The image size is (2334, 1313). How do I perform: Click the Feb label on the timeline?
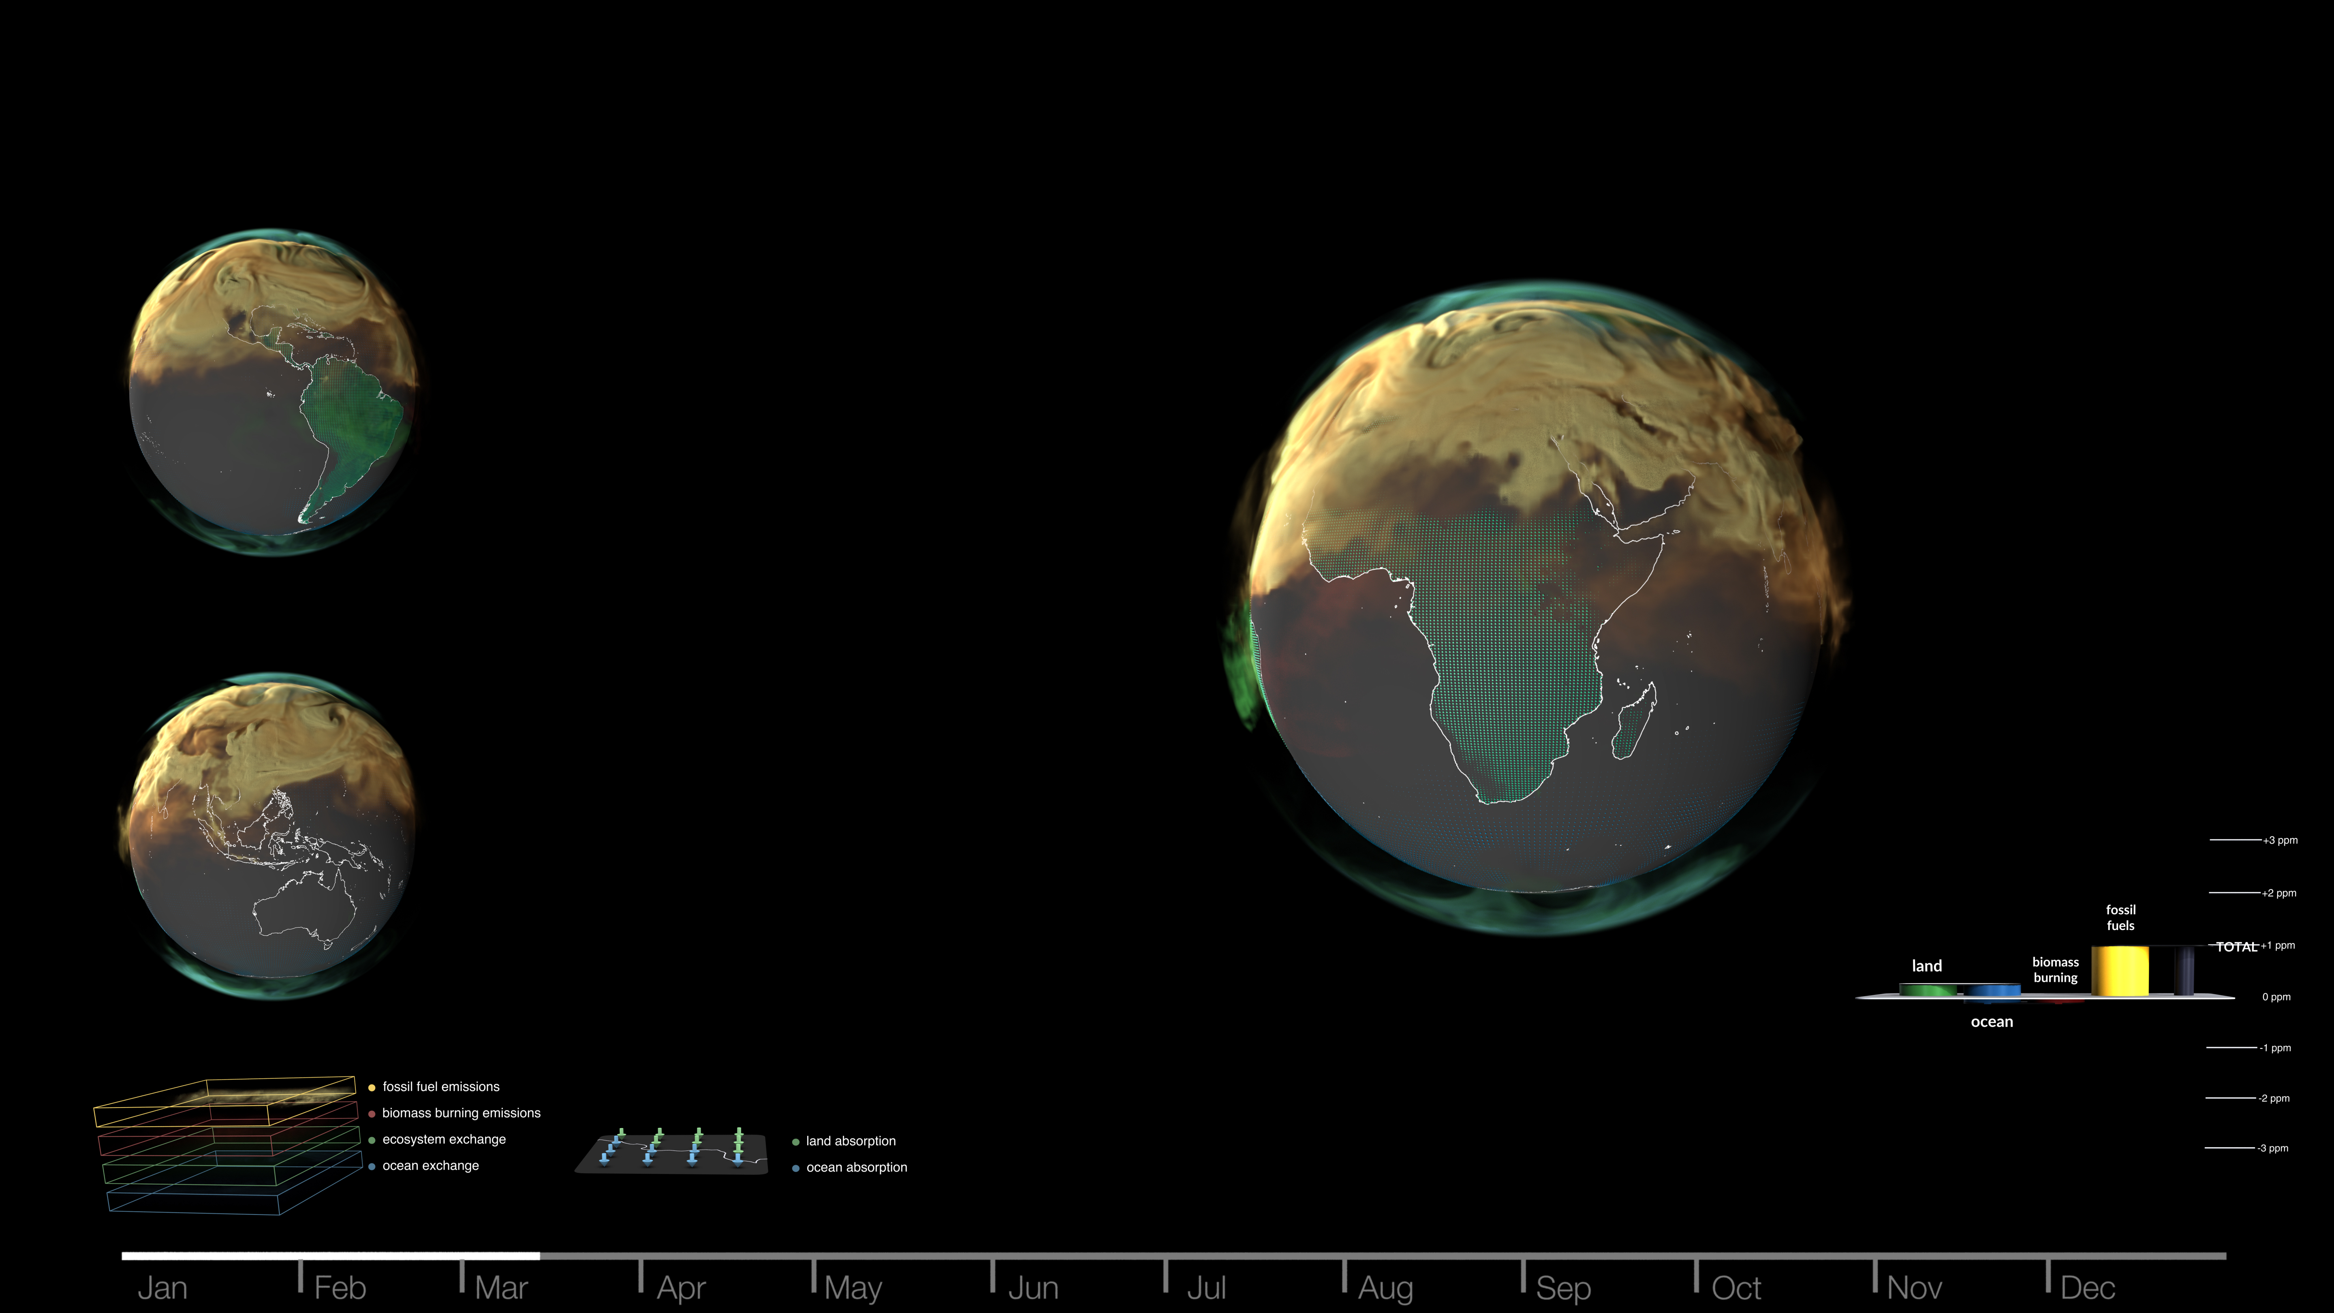pos(340,1287)
